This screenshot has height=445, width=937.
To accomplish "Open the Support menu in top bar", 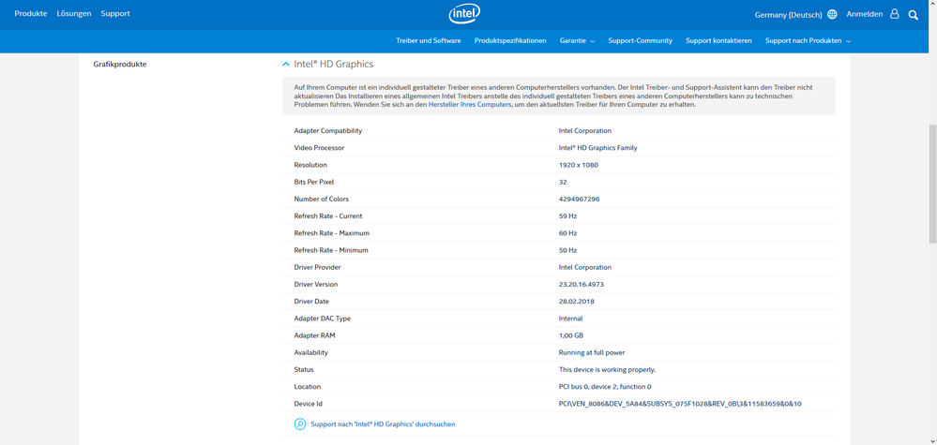I will [115, 13].
